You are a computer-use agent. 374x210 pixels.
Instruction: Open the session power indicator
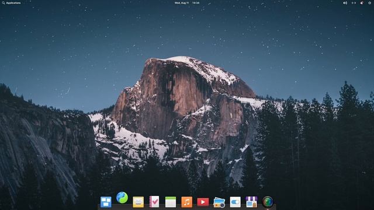pyautogui.click(x=370, y=3)
